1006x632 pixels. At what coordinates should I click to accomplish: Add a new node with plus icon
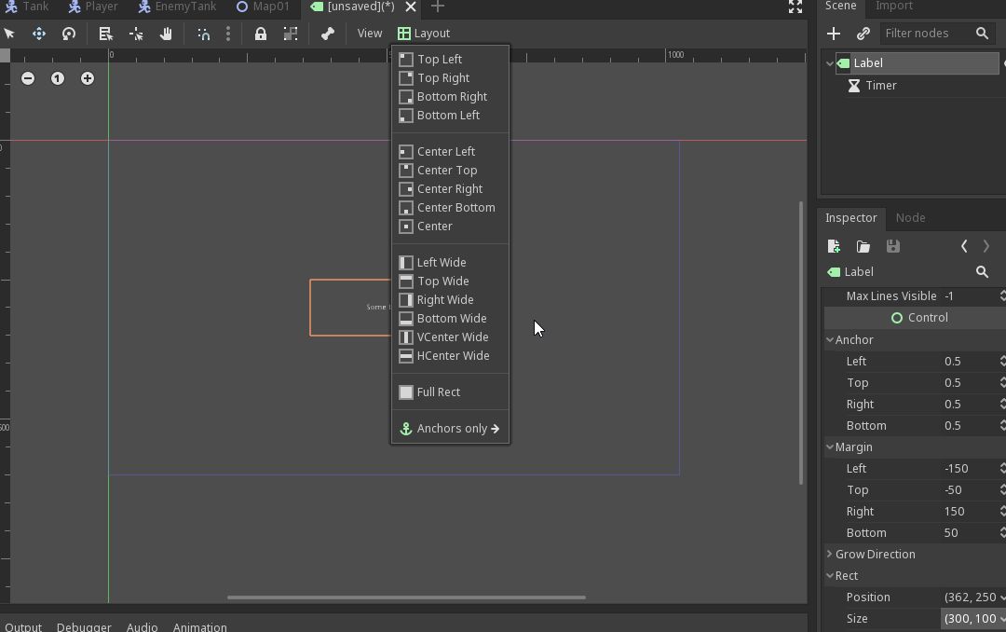(x=834, y=34)
